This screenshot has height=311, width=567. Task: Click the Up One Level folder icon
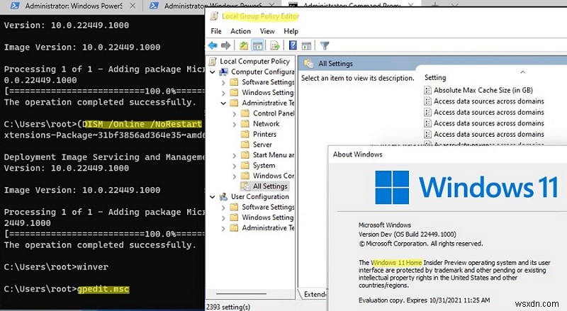[x=244, y=45]
